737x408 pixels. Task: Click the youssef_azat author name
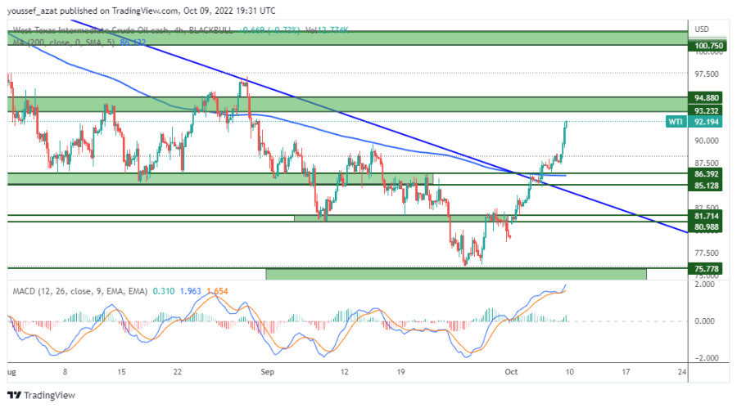[x=31, y=11]
